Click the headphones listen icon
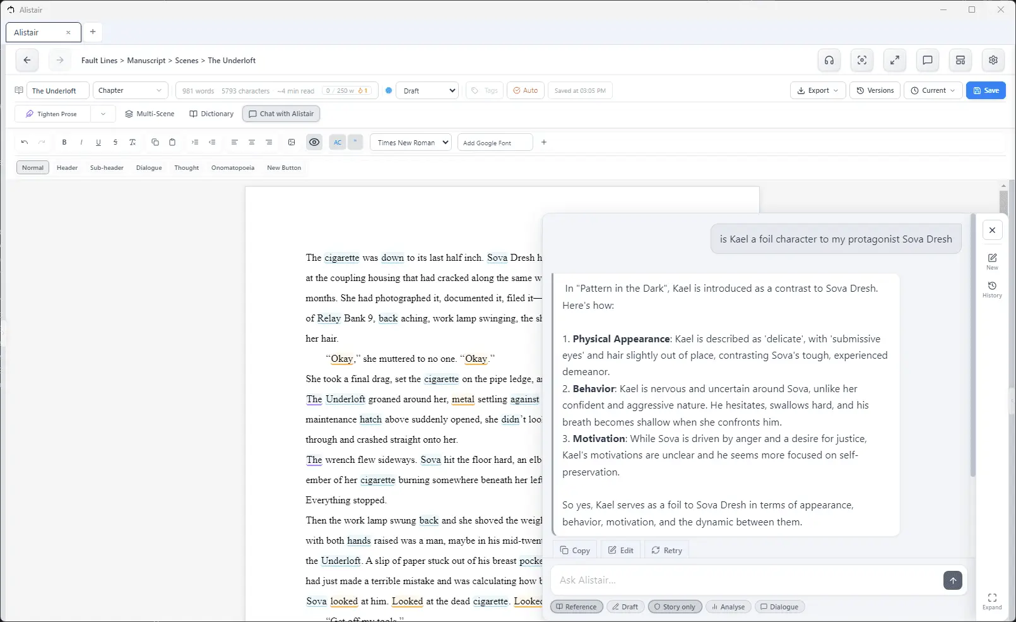 (829, 61)
